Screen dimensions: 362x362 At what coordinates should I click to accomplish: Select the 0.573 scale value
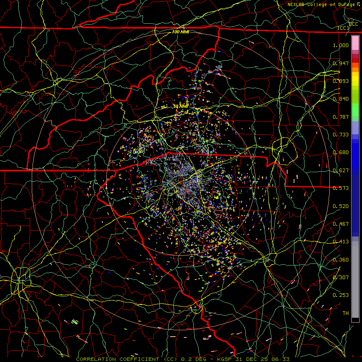pos(341,188)
